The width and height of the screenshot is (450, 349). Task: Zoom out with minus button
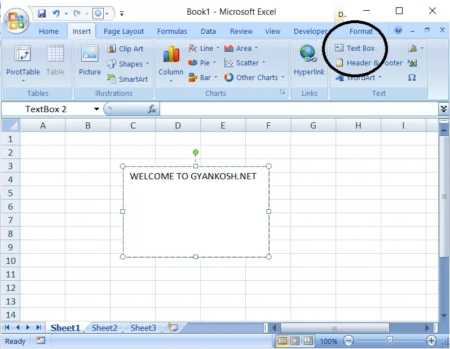pyautogui.click(x=348, y=341)
